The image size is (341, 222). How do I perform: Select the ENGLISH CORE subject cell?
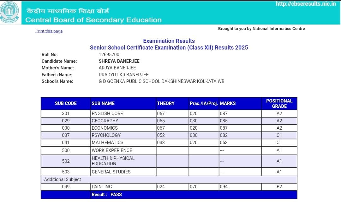point(107,114)
